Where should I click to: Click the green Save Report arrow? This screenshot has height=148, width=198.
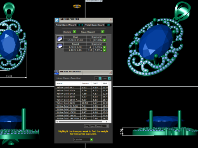(x=103, y=32)
